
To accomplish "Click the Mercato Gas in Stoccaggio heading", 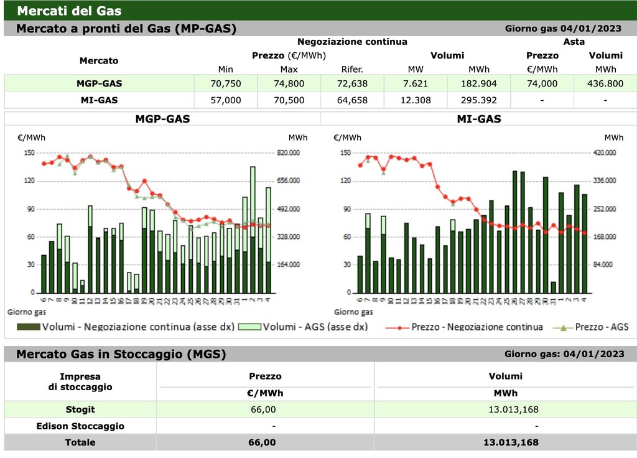I will point(121,354).
